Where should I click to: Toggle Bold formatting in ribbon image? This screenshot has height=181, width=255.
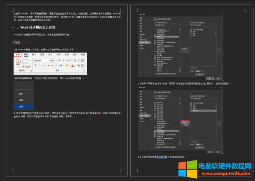pos(35,65)
